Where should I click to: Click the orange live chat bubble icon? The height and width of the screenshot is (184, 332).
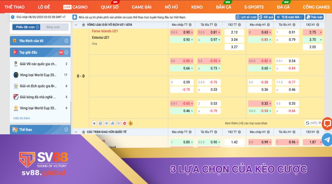[327, 124]
